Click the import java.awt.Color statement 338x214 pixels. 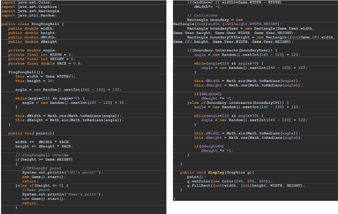[x=23, y=2]
